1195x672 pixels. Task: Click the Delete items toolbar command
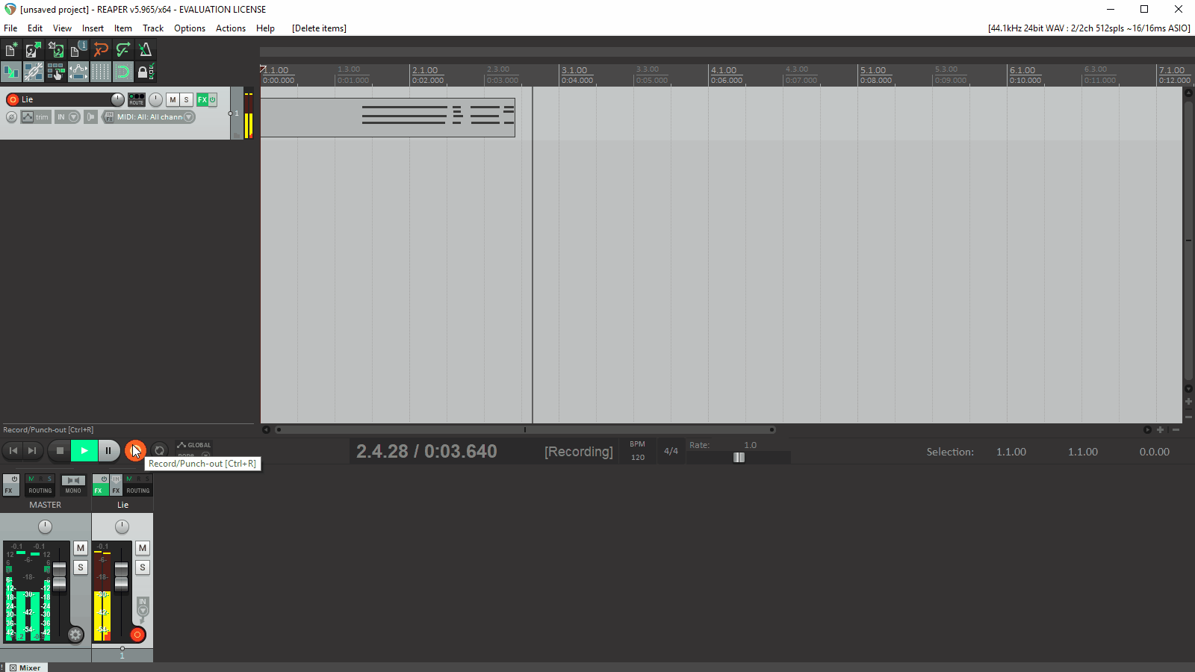click(x=318, y=28)
